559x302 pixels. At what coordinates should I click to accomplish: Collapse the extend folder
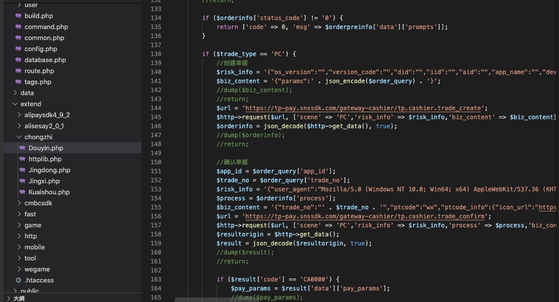click(x=15, y=104)
